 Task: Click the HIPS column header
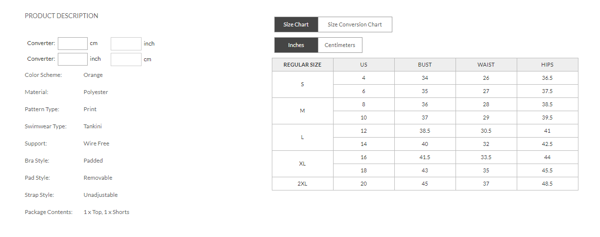pos(547,65)
